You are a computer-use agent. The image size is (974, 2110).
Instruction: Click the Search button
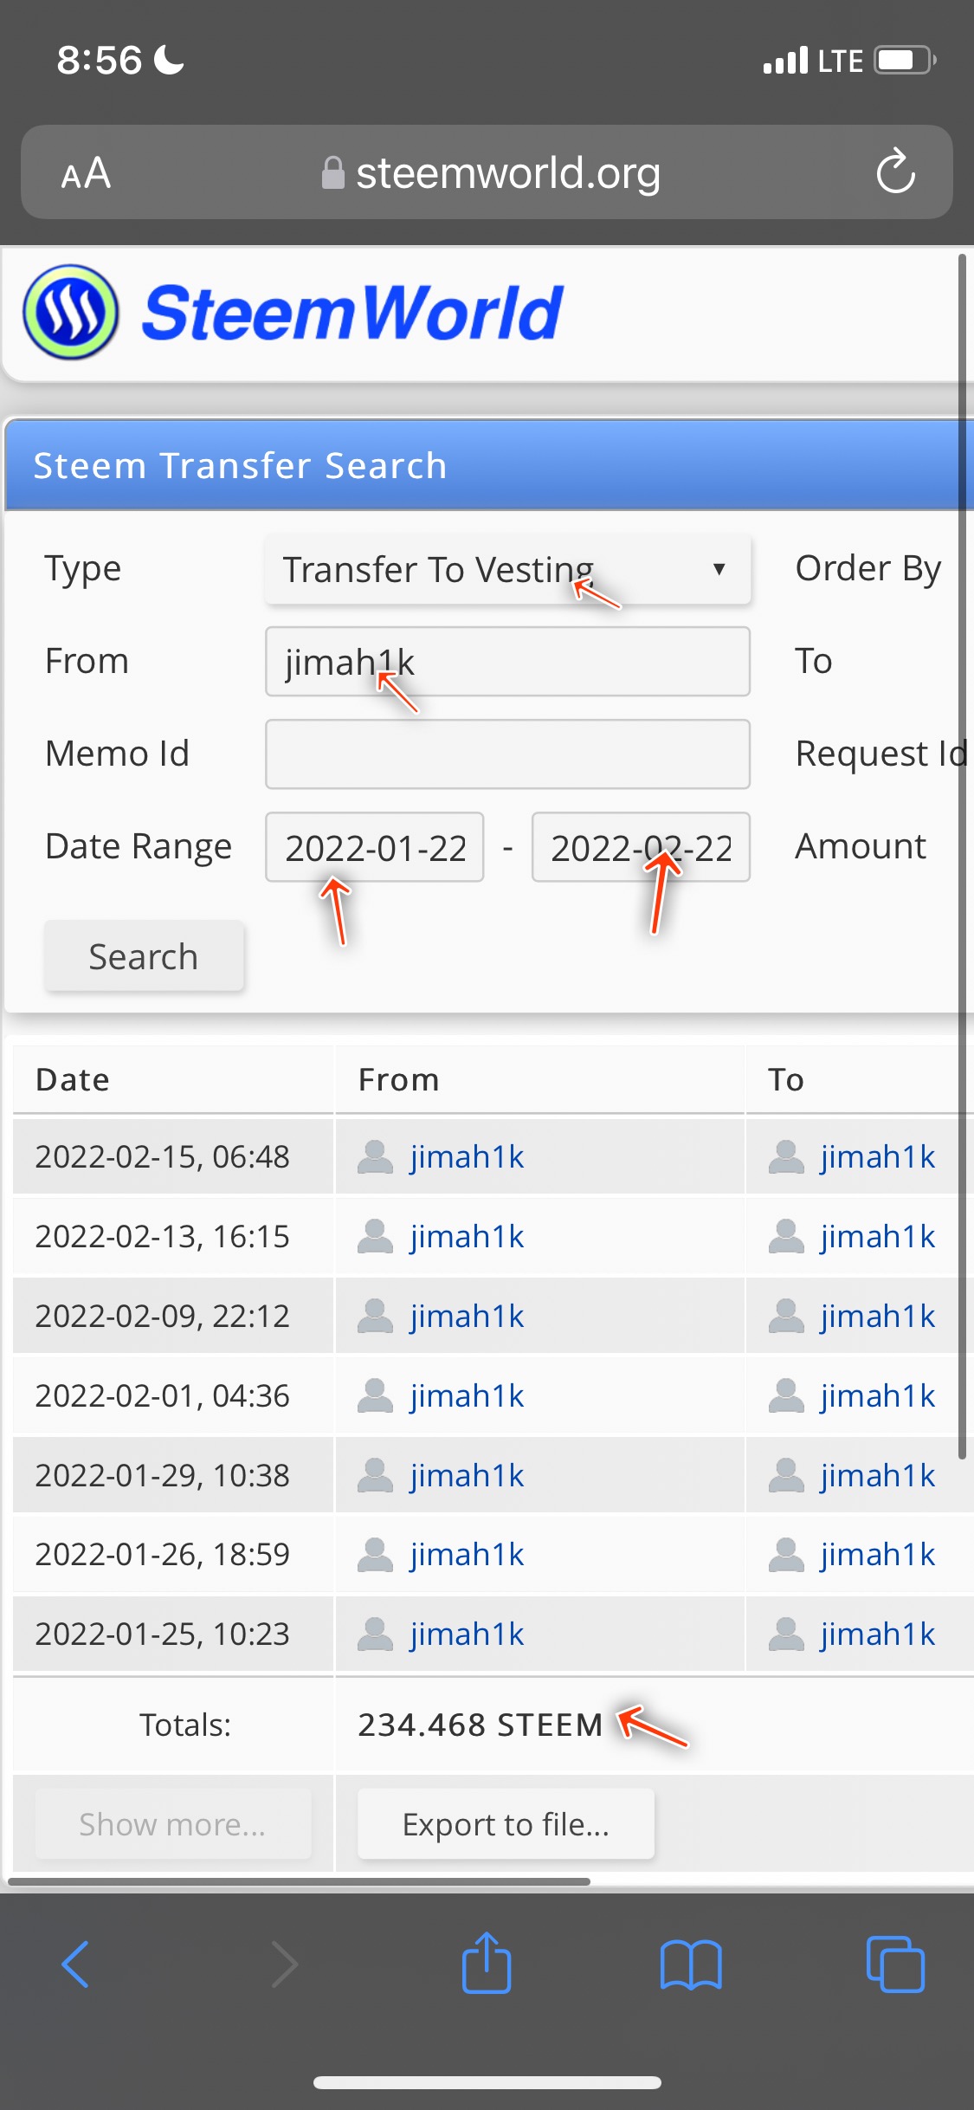[145, 956]
